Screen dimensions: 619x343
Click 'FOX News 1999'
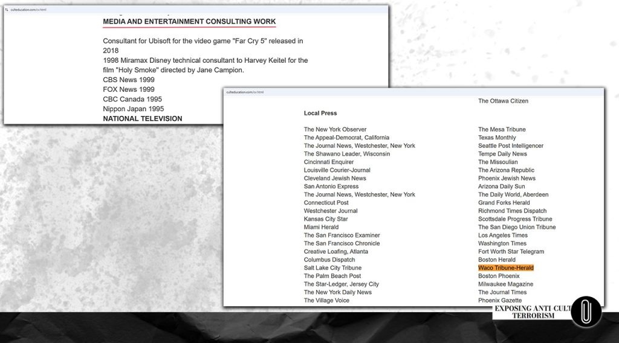coord(129,89)
